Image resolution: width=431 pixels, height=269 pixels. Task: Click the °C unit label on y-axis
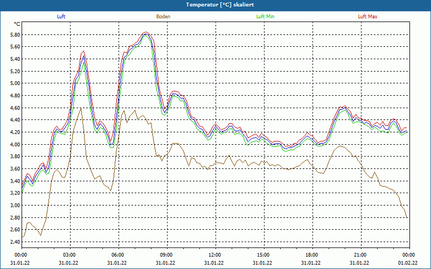click(x=17, y=24)
